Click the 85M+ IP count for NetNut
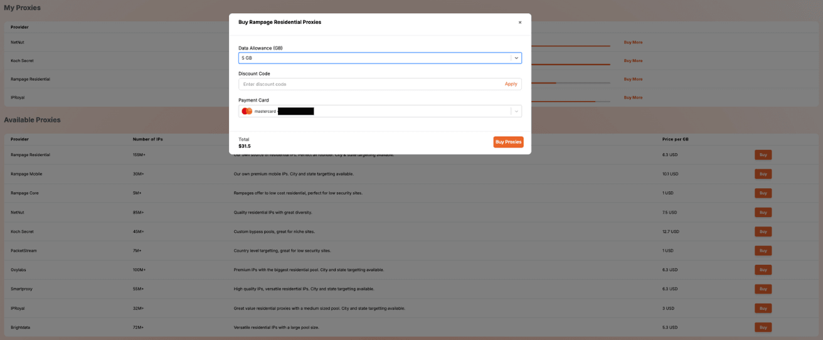 (139, 212)
